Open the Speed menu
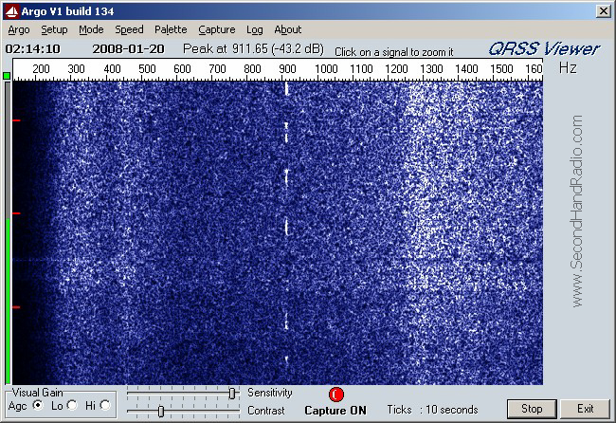Viewport: 616px width, 423px height. pos(129,29)
